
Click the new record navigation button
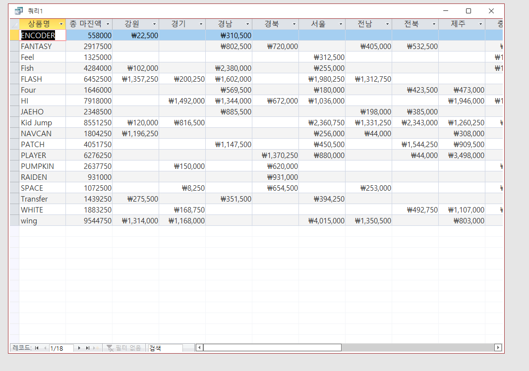coord(97,348)
